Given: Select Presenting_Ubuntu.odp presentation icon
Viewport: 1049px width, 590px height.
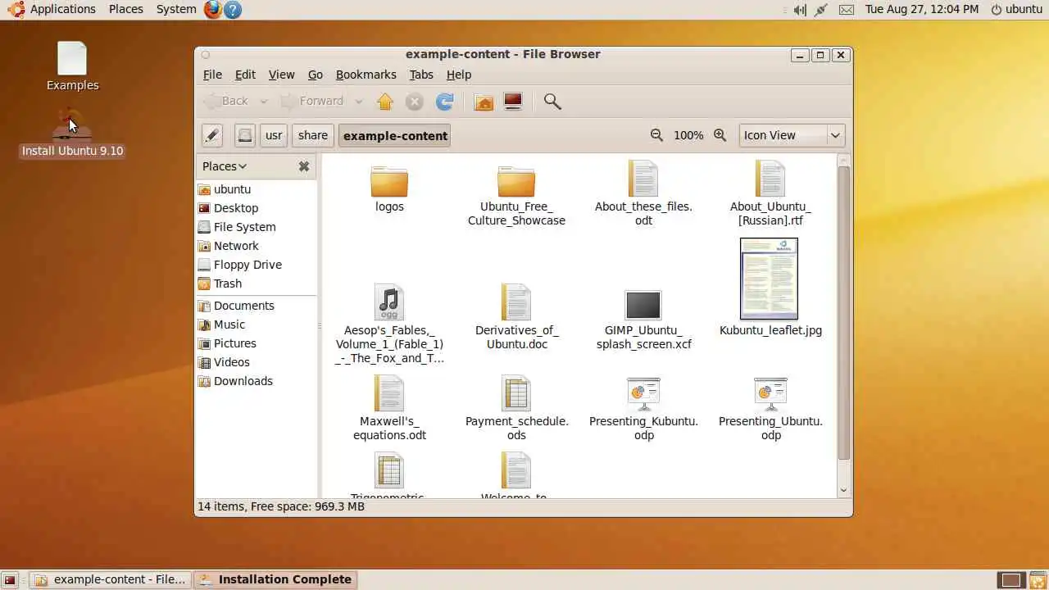Looking at the screenshot, I should (770, 394).
